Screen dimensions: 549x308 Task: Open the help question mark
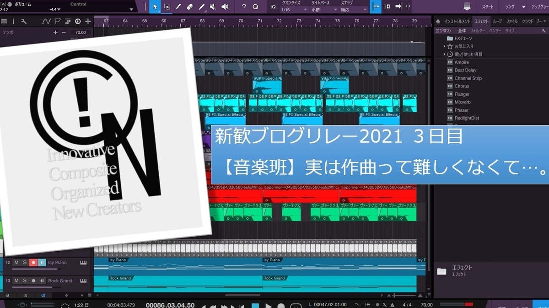click(244, 7)
